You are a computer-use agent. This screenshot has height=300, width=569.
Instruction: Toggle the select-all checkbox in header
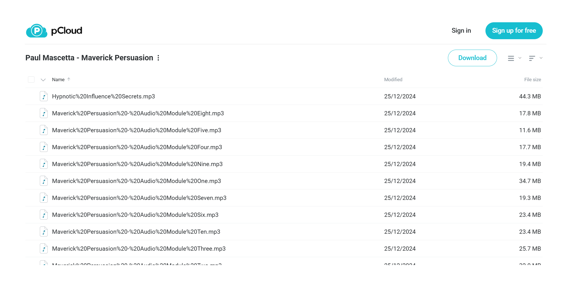pos(31,80)
